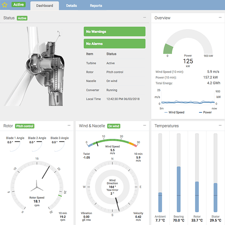
Task: Collapse the Overview panel
Action: pyautogui.click(x=220, y=18)
